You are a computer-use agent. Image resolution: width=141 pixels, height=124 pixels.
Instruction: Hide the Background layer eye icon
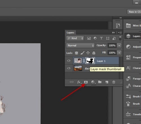click(x=69, y=68)
